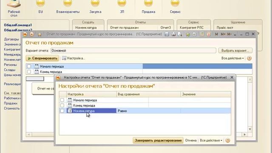Screen dimensions: 272x153
Task: Click the print icon in title bar
Action: [173, 34]
